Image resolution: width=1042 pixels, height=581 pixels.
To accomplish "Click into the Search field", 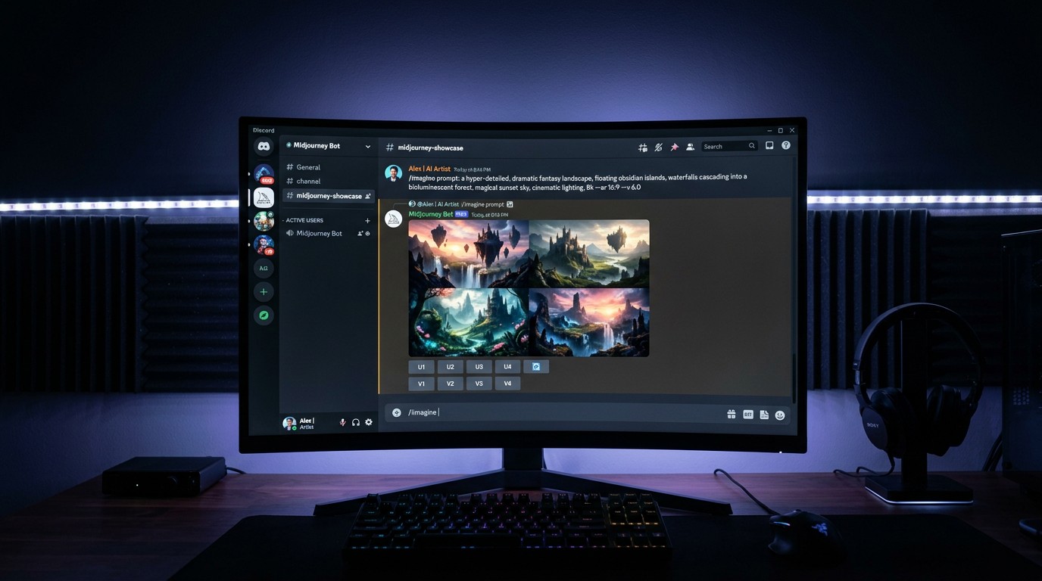I will pyautogui.click(x=728, y=146).
